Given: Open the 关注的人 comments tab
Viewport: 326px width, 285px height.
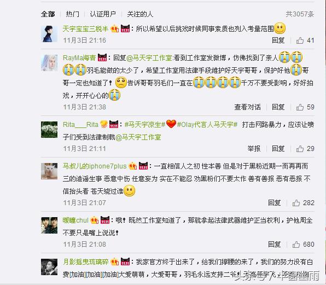Looking at the screenshot, I should click(140, 14).
